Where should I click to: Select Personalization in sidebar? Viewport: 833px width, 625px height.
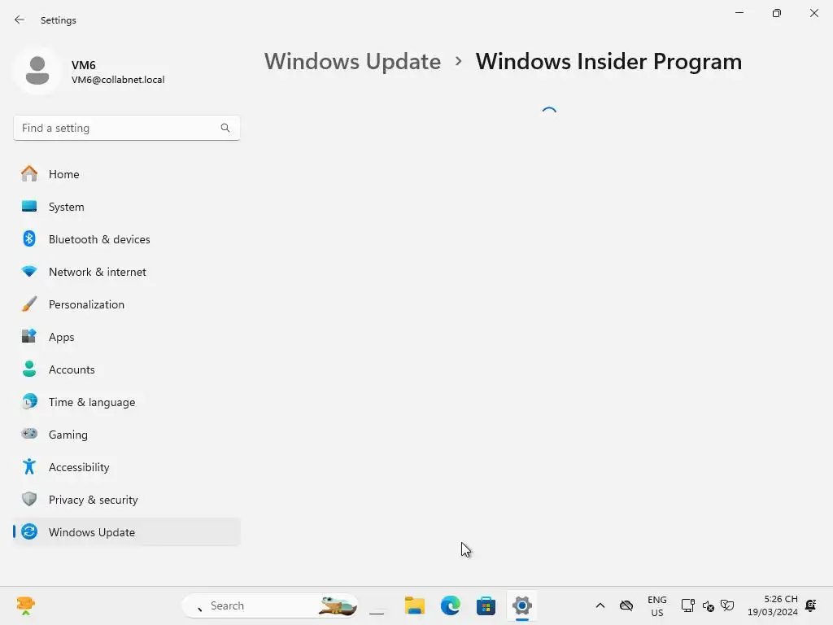(126, 304)
